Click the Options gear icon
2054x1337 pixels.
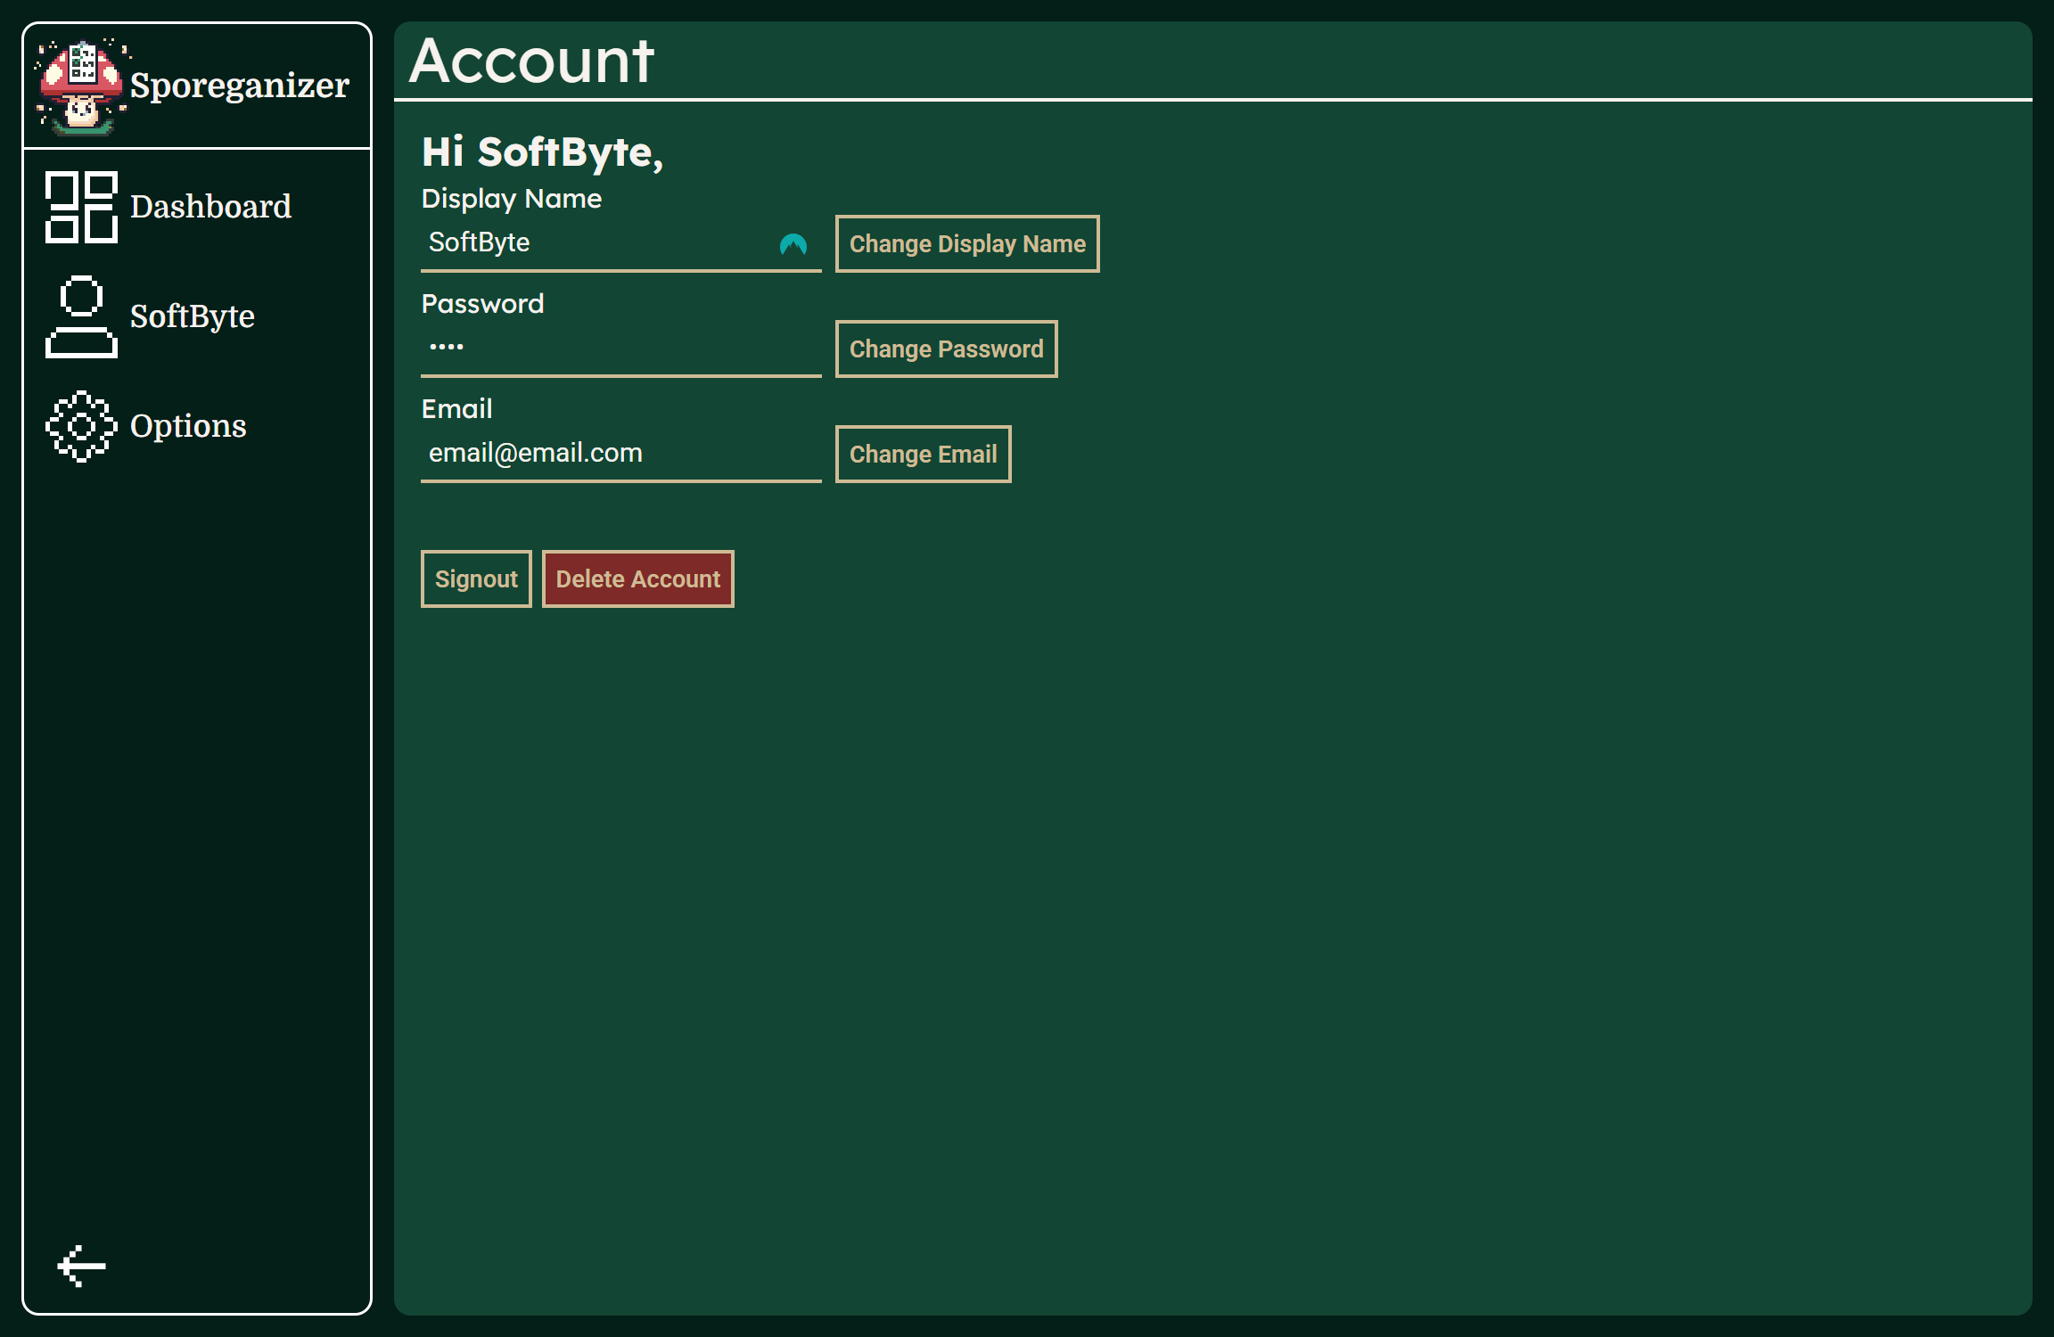point(81,426)
